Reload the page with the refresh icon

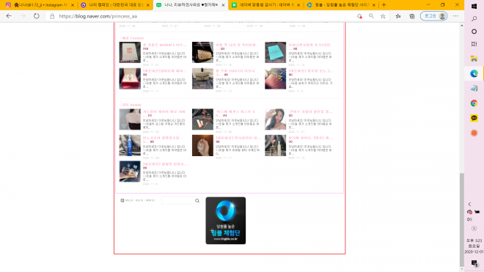click(37, 16)
